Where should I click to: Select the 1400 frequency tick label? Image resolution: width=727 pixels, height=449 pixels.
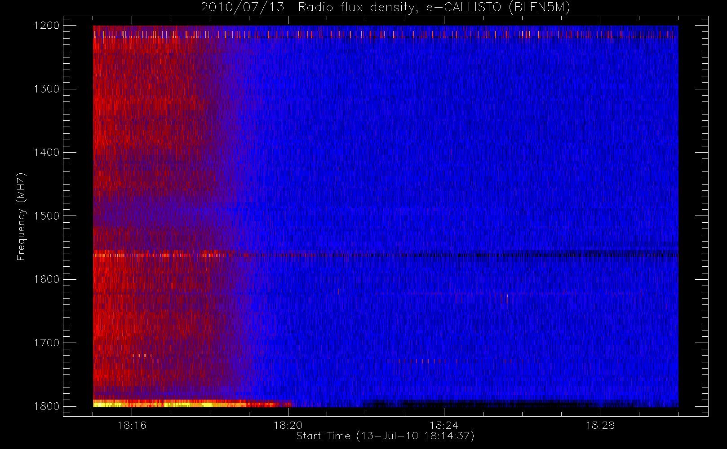coord(47,153)
